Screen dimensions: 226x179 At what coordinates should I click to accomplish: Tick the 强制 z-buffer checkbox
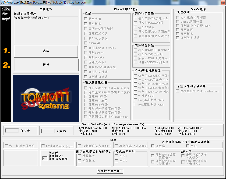click(86, 52)
